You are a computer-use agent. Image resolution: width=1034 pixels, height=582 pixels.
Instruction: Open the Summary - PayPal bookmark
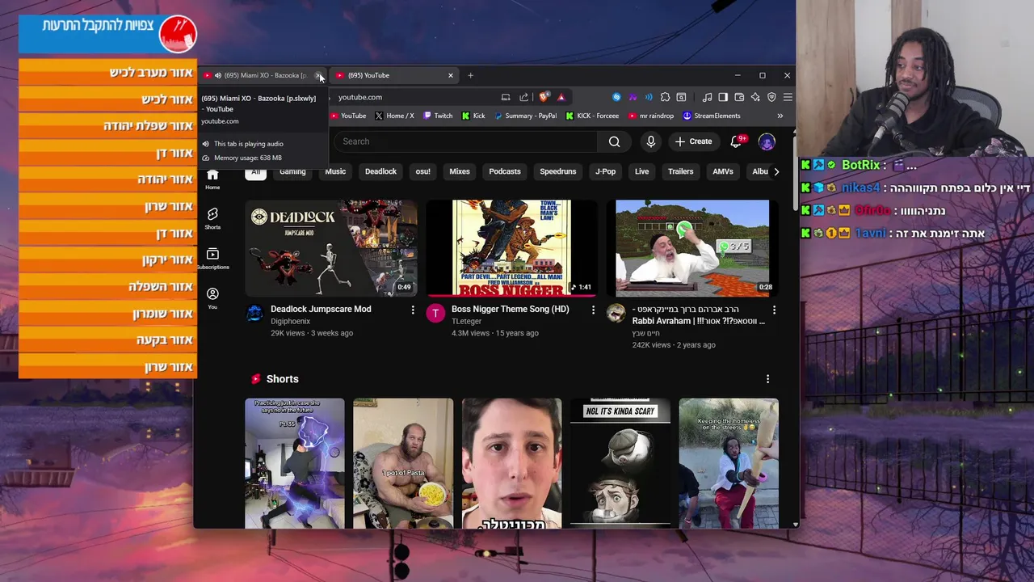coord(524,116)
